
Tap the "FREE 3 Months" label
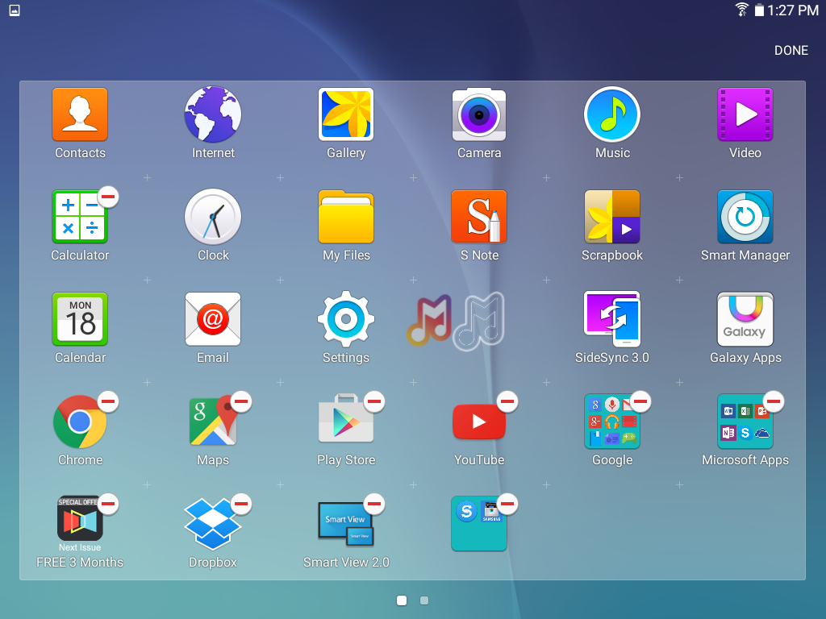[80, 562]
